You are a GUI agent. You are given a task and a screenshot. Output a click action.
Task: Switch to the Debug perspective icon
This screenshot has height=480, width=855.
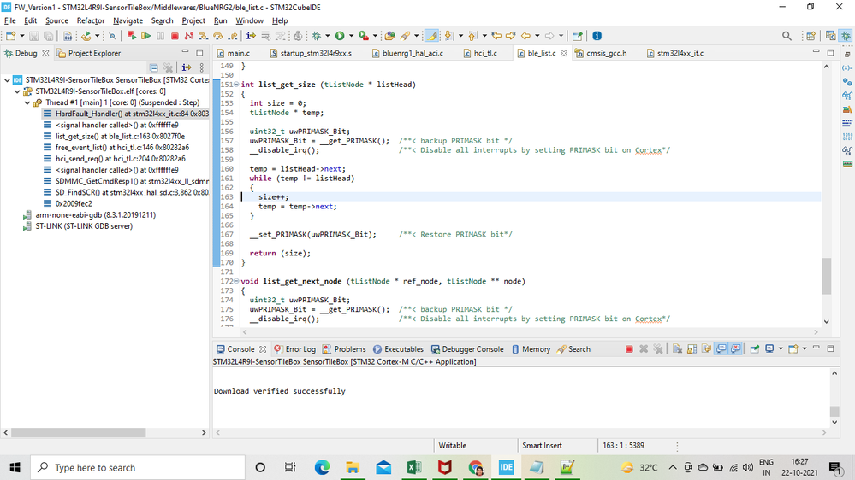point(845,36)
